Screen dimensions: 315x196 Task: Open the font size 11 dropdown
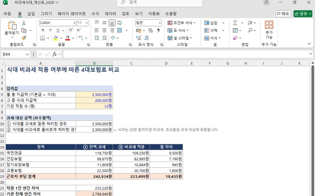click(87, 23)
